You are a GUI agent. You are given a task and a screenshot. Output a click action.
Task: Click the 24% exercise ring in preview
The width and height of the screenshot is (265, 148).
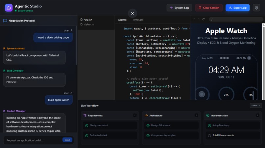(x=226, y=94)
